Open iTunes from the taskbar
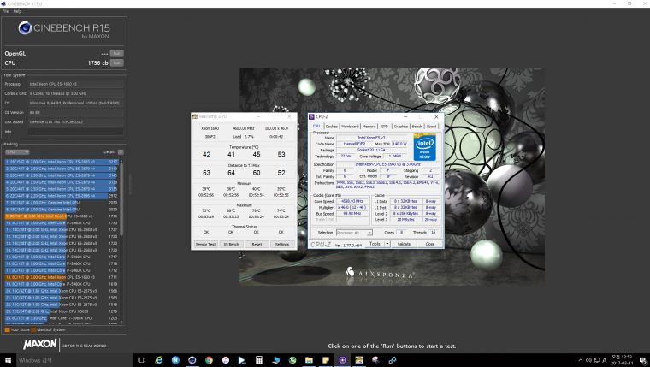 pos(226,360)
